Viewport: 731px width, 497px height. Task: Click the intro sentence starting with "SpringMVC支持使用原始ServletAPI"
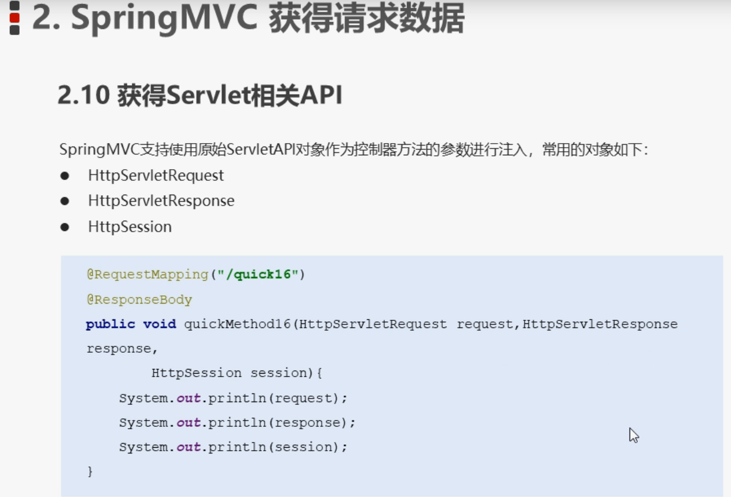pos(354,150)
